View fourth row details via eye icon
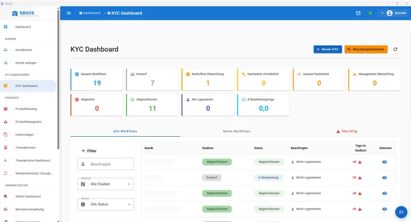411x222 pixels. pos(384,209)
